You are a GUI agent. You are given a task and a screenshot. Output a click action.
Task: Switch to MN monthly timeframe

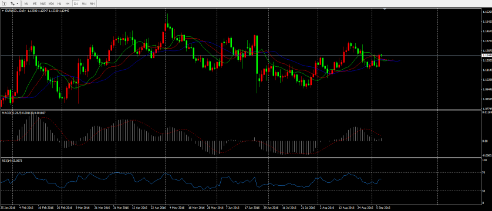[92, 4]
